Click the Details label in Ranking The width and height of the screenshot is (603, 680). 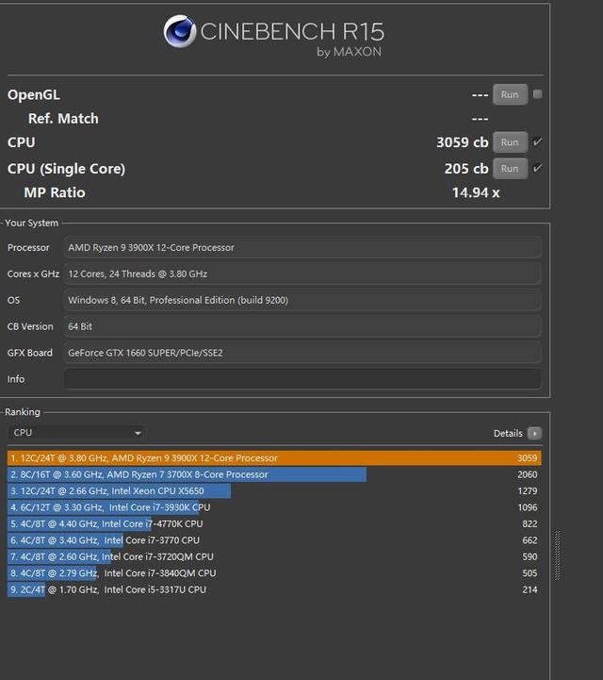click(508, 433)
